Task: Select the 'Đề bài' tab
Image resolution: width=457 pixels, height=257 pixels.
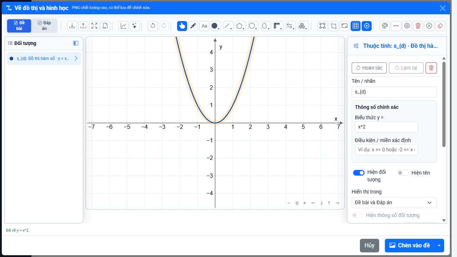Action: pyautogui.click(x=19, y=26)
